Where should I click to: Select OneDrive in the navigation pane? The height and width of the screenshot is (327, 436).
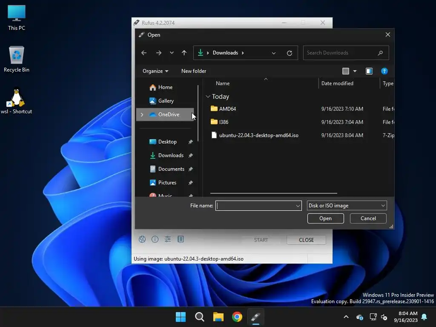(165, 115)
